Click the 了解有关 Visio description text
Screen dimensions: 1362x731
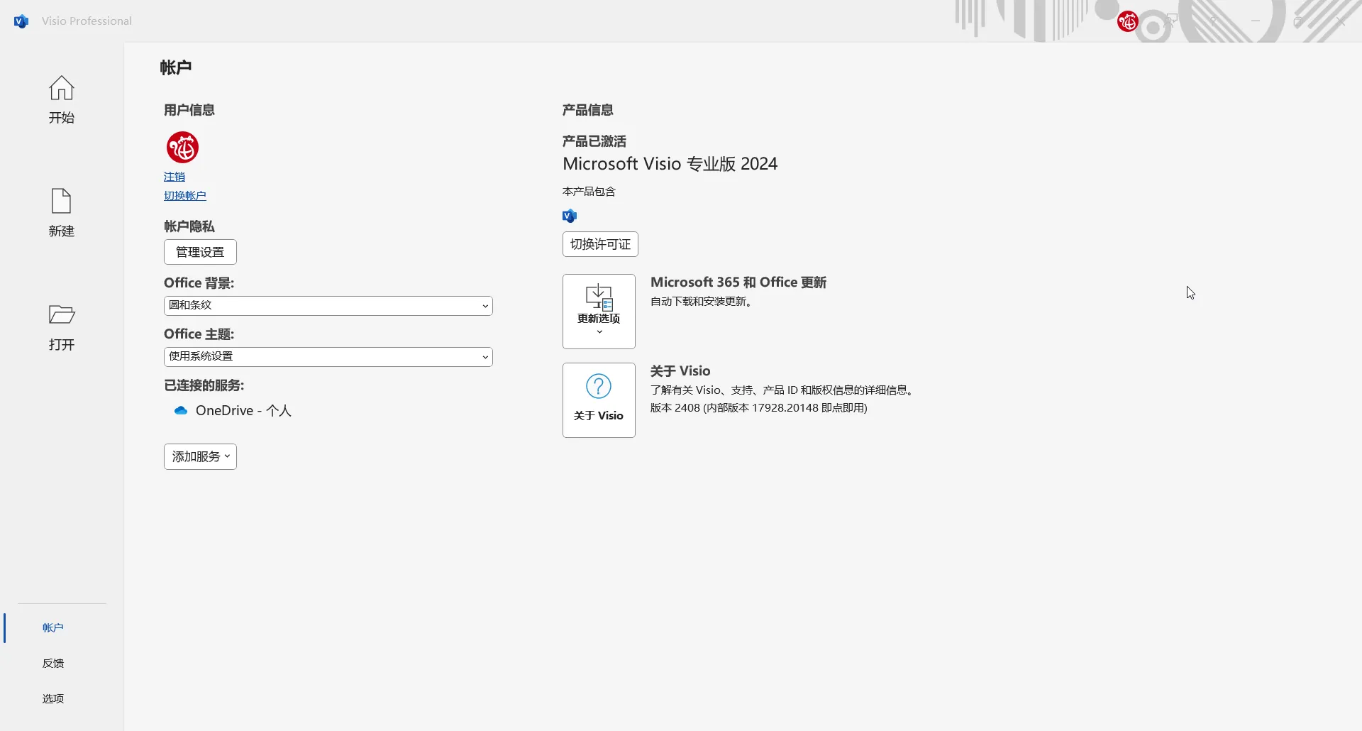pyautogui.click(x=783, y=390)
